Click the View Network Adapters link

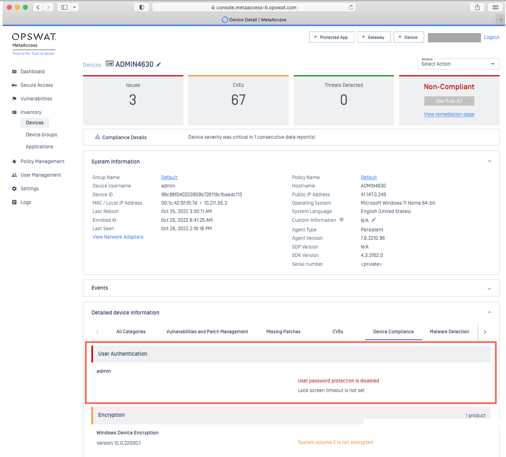118,237
